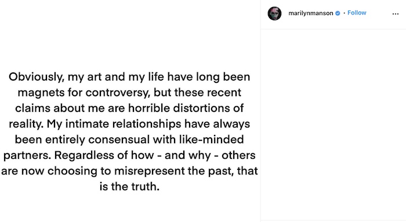
Task: Click the word "horrible" in the post
Action: tap(149, 108)
